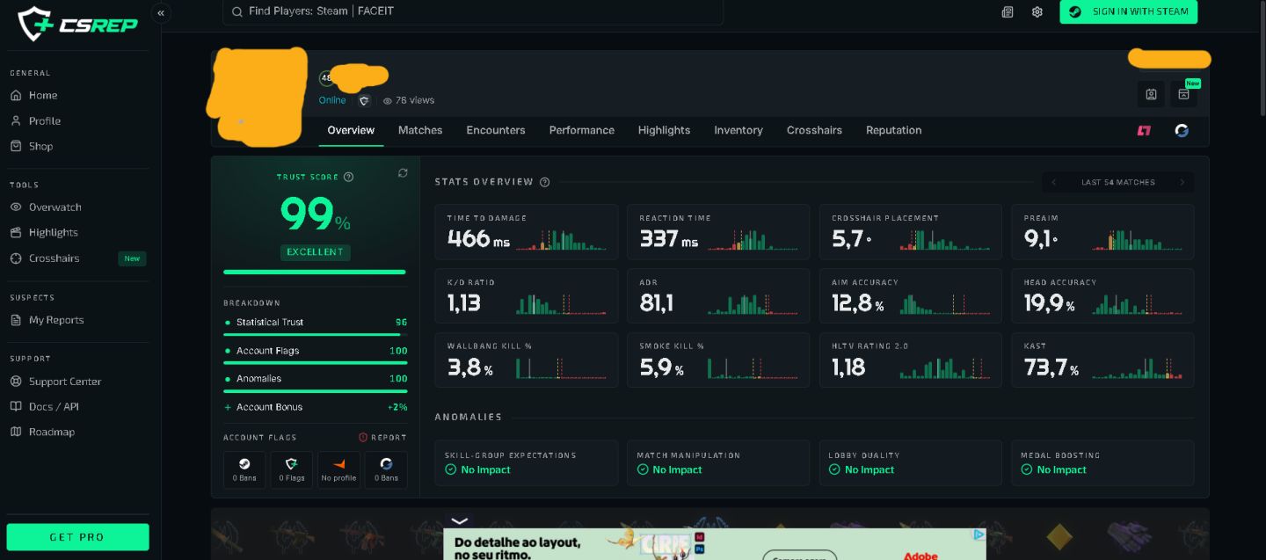Image resolution: width=1266 pixels, height=560 pixels.
Task: Open Profile in the sidebar
Action: 35,120
